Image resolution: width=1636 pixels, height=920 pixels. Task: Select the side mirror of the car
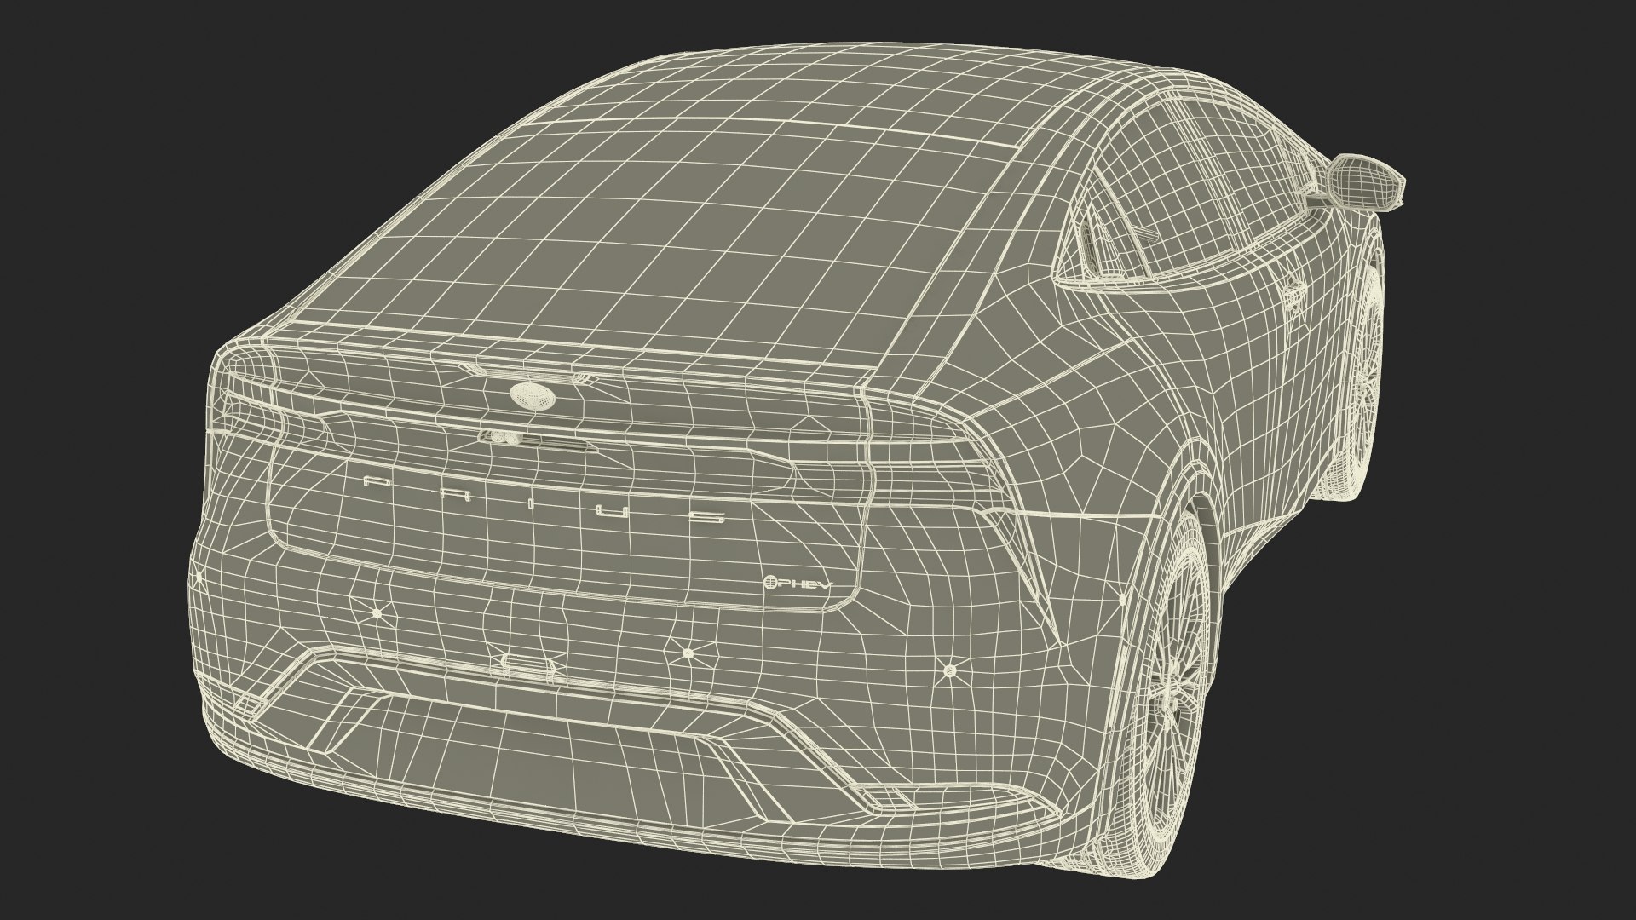click(1366, 181)
